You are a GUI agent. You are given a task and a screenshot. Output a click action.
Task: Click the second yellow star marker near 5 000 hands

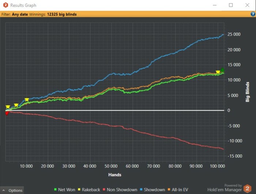(x=16, y=105)
